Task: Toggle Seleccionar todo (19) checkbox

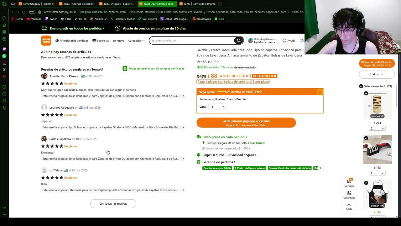Action: (x=361, y=86)
